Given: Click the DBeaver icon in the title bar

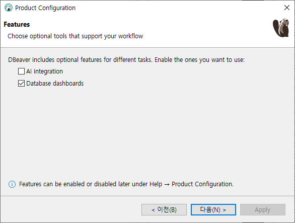Looking at the screenshot, I should tap(9, 8).
